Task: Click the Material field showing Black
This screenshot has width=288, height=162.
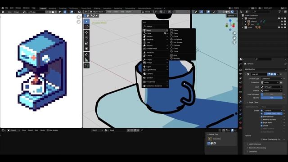Action: click(x=271, y=91)
